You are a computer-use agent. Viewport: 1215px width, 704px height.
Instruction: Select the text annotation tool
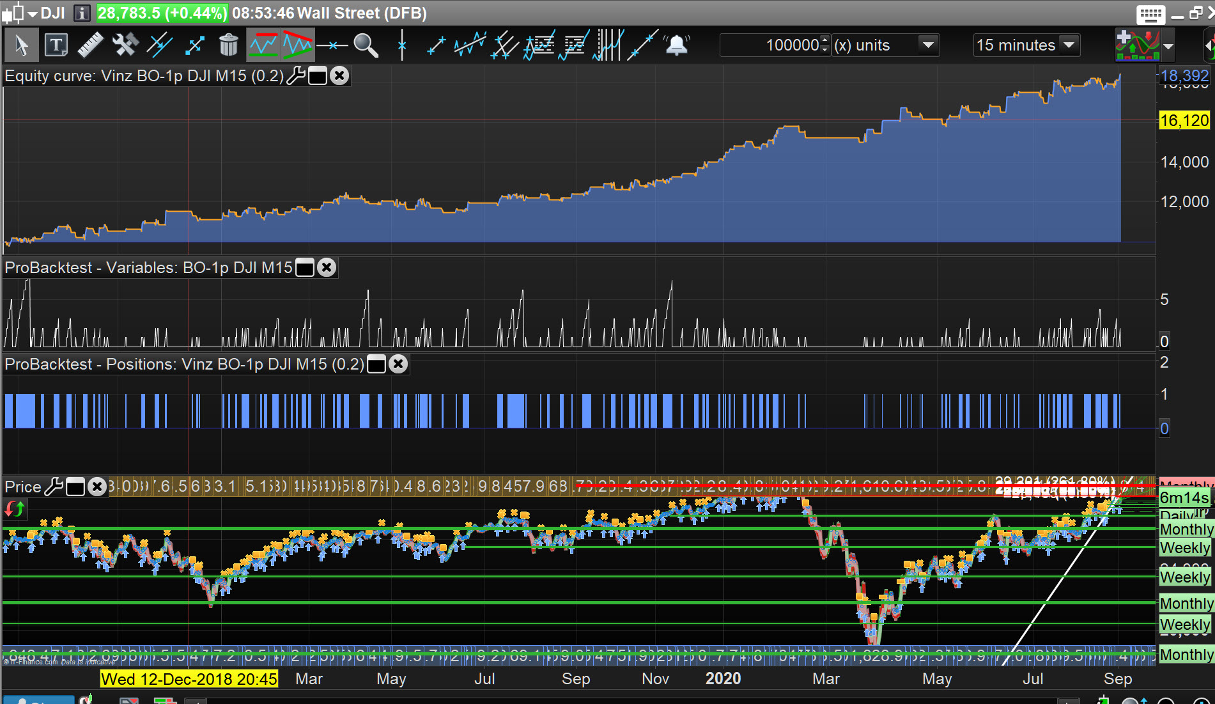(x=56, y=45)
